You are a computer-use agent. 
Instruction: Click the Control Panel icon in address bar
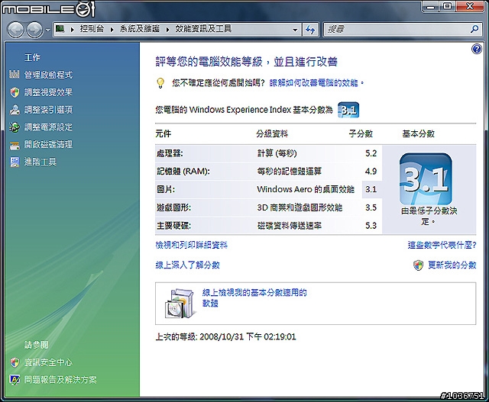click(x=60, y=29)
